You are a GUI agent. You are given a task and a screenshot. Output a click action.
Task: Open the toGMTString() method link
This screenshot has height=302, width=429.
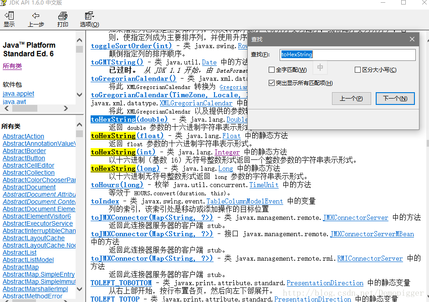coord(117,62)
